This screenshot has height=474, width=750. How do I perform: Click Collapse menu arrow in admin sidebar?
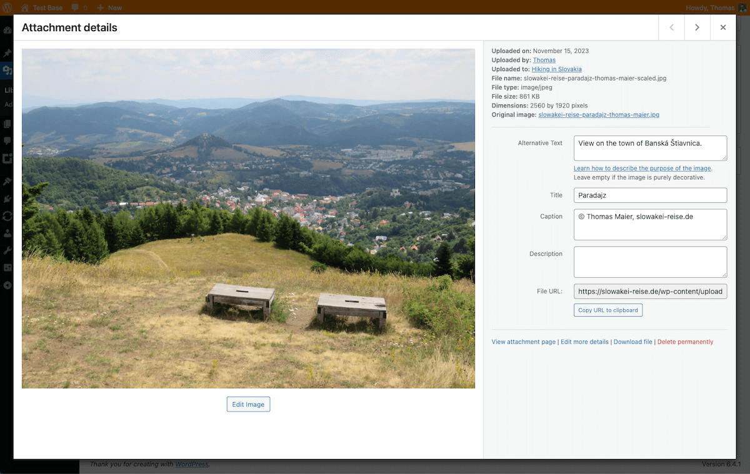tap(7, 285)
